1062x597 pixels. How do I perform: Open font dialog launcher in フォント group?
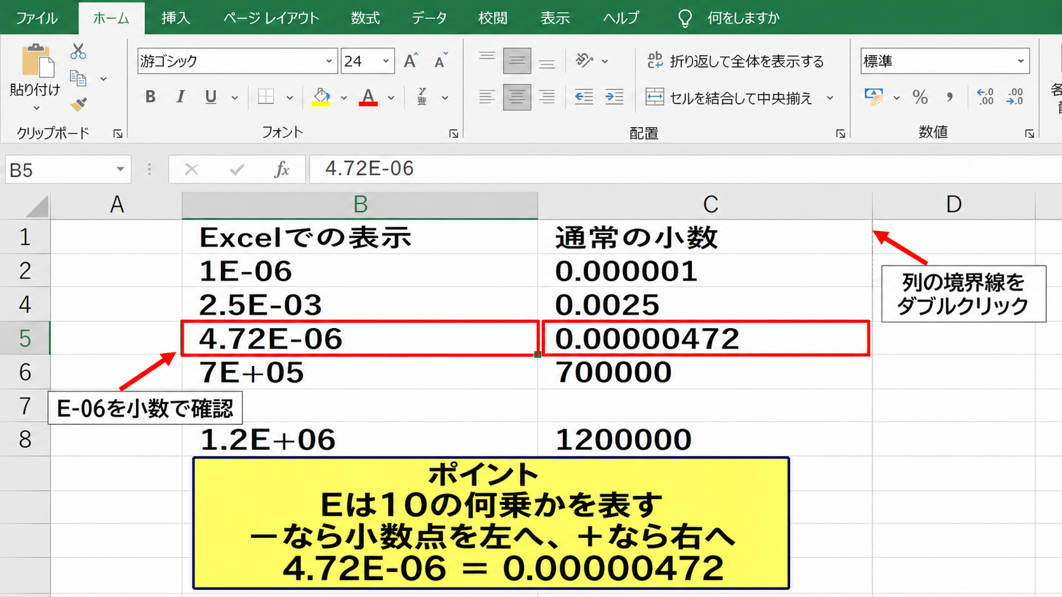click(x=454, y=133)
